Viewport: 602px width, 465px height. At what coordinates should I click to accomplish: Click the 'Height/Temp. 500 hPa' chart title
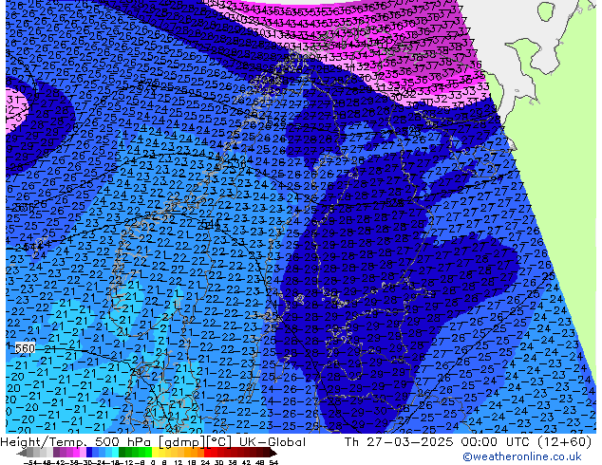(x=78, y=442)
